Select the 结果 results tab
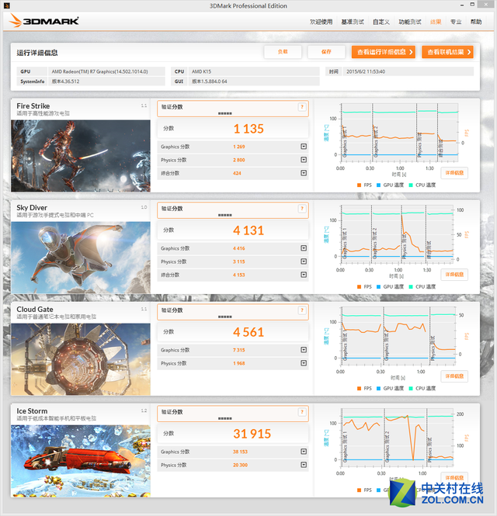 coord(436,22)
